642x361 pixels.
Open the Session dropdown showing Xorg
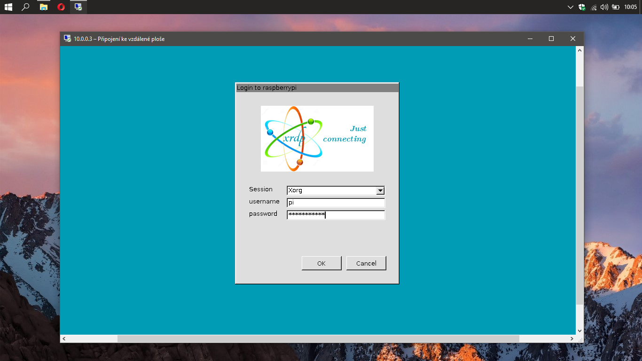[336, 190]
